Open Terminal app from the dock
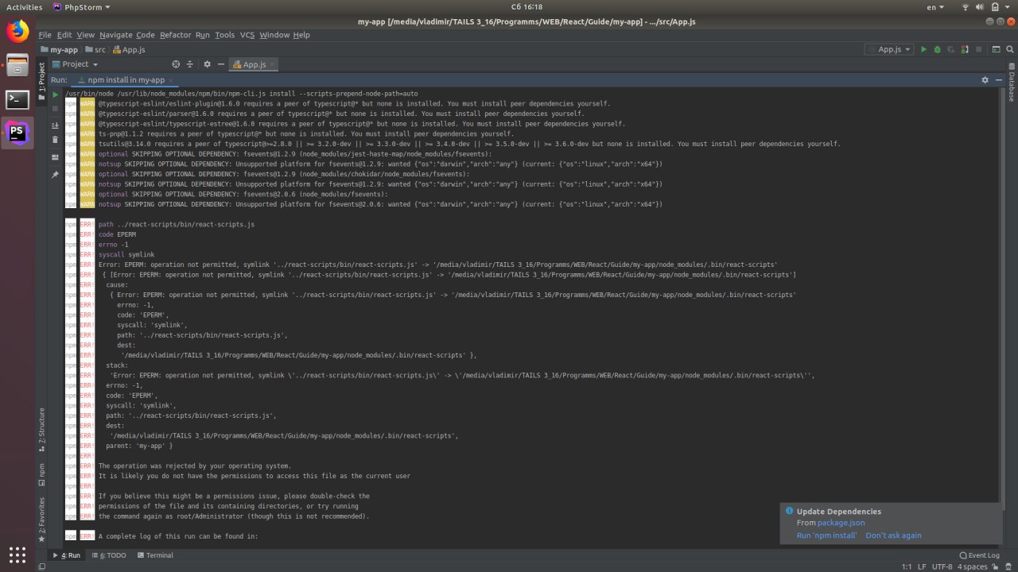This screenshot has width=1018, height=572. (x=17, y=100)
